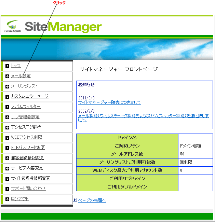
Task: Click the SiteManager title logo
Action: click(63, 27)
